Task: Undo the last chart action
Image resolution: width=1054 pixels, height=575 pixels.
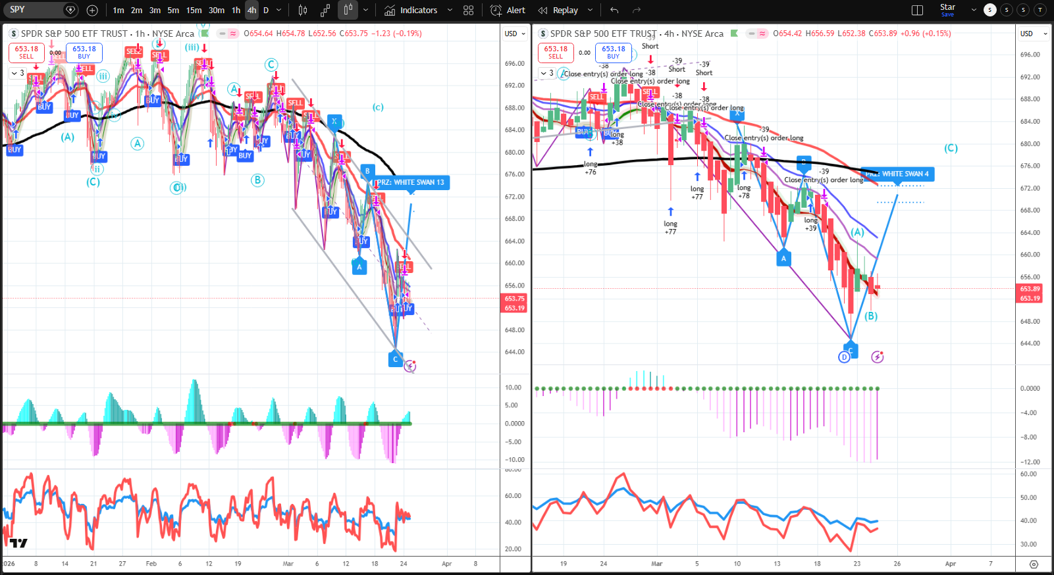Action: point(614,10)
